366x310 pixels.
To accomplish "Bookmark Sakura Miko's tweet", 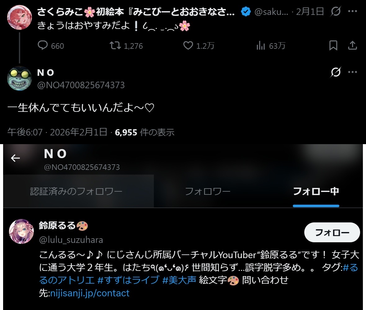I will tap(333, 45).
